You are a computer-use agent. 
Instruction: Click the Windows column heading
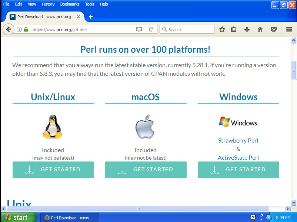pyautogui.click(x=238, y=97)
